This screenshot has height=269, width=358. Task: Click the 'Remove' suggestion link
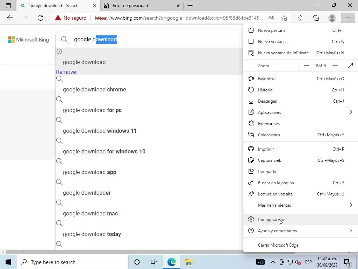pyautogui.click(x=66, y=72)
